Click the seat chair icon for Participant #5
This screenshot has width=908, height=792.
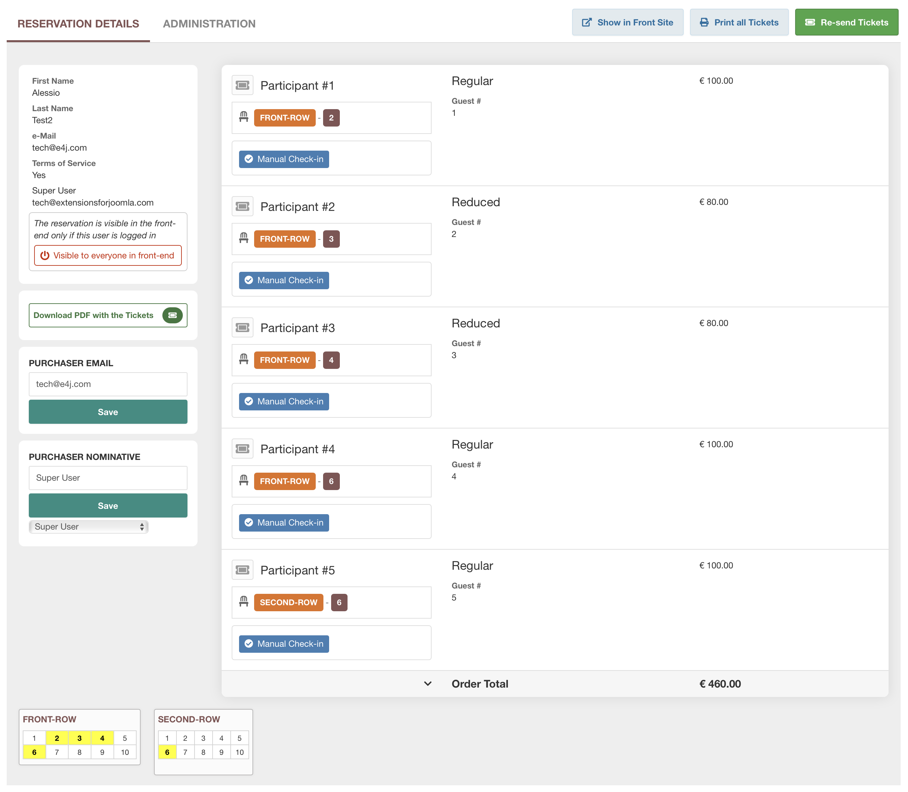pos(244,602)
